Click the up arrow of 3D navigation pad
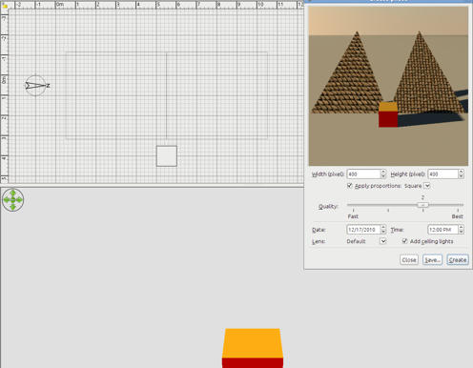Image resolution: width=473 pixels, height=368 pixels. click(x=12, y=194)
